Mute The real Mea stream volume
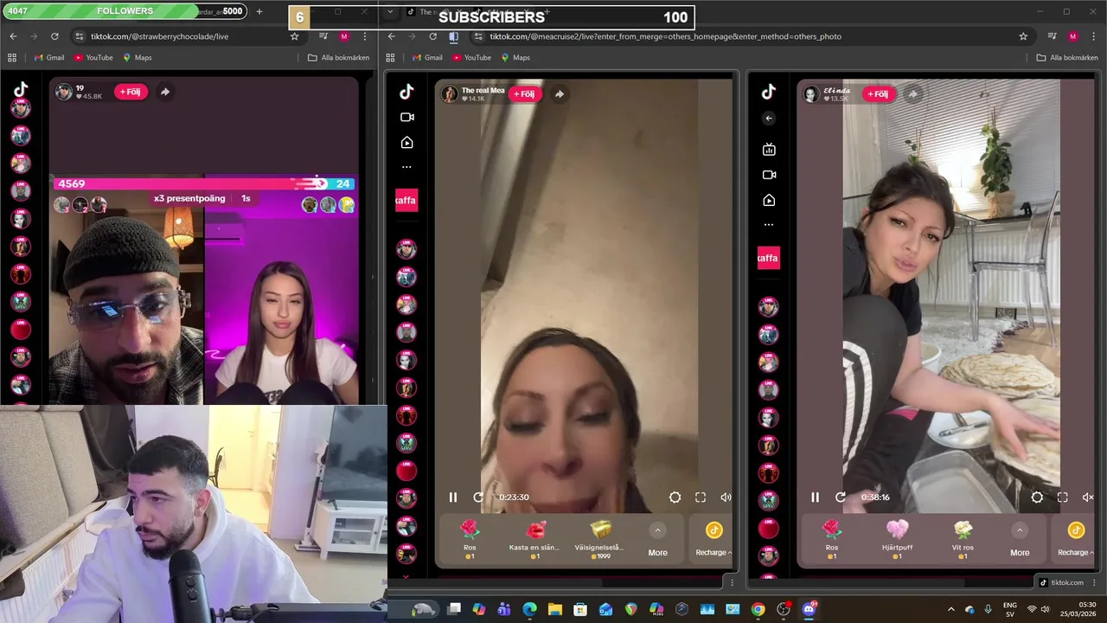 [726, 497]
